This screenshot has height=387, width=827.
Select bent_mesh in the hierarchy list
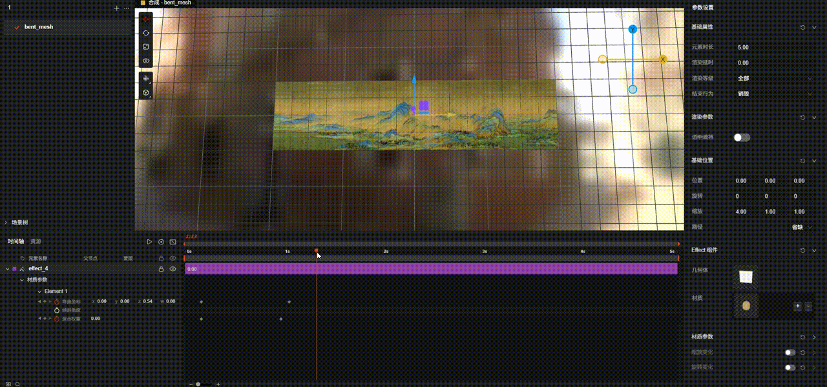click(67, 27)
